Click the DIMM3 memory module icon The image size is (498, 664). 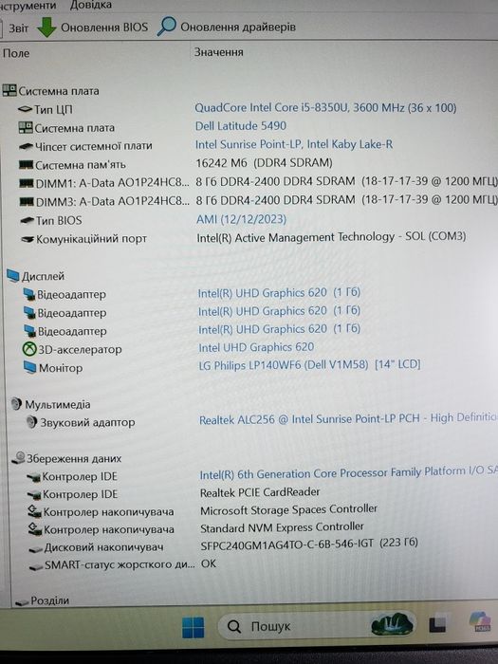tap(27, 201)
